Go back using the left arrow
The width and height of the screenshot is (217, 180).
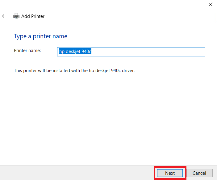coord(4,16)
